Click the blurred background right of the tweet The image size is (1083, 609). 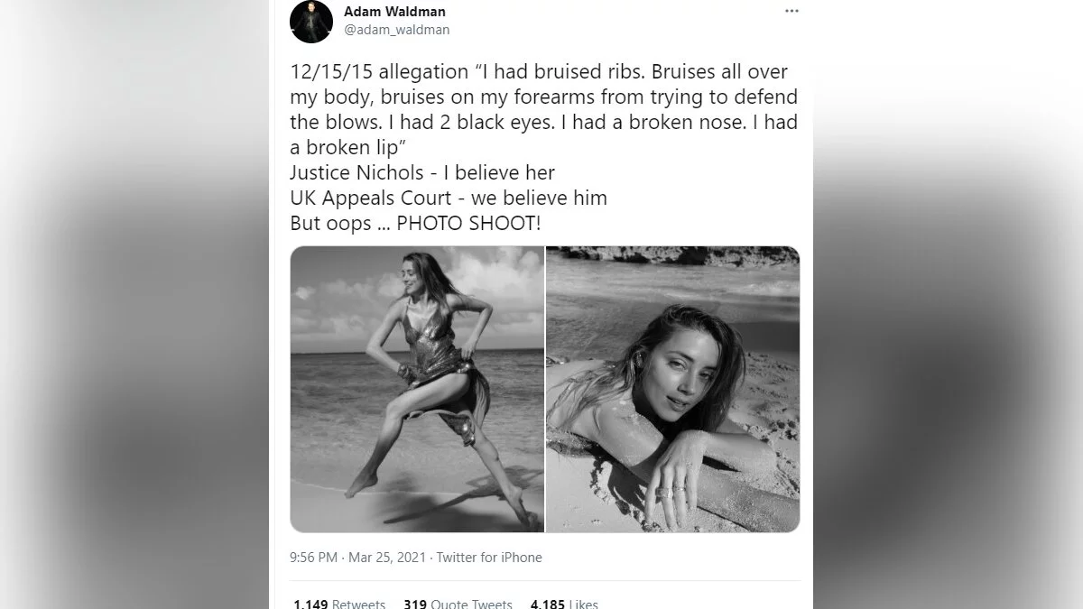coord(948,304)
